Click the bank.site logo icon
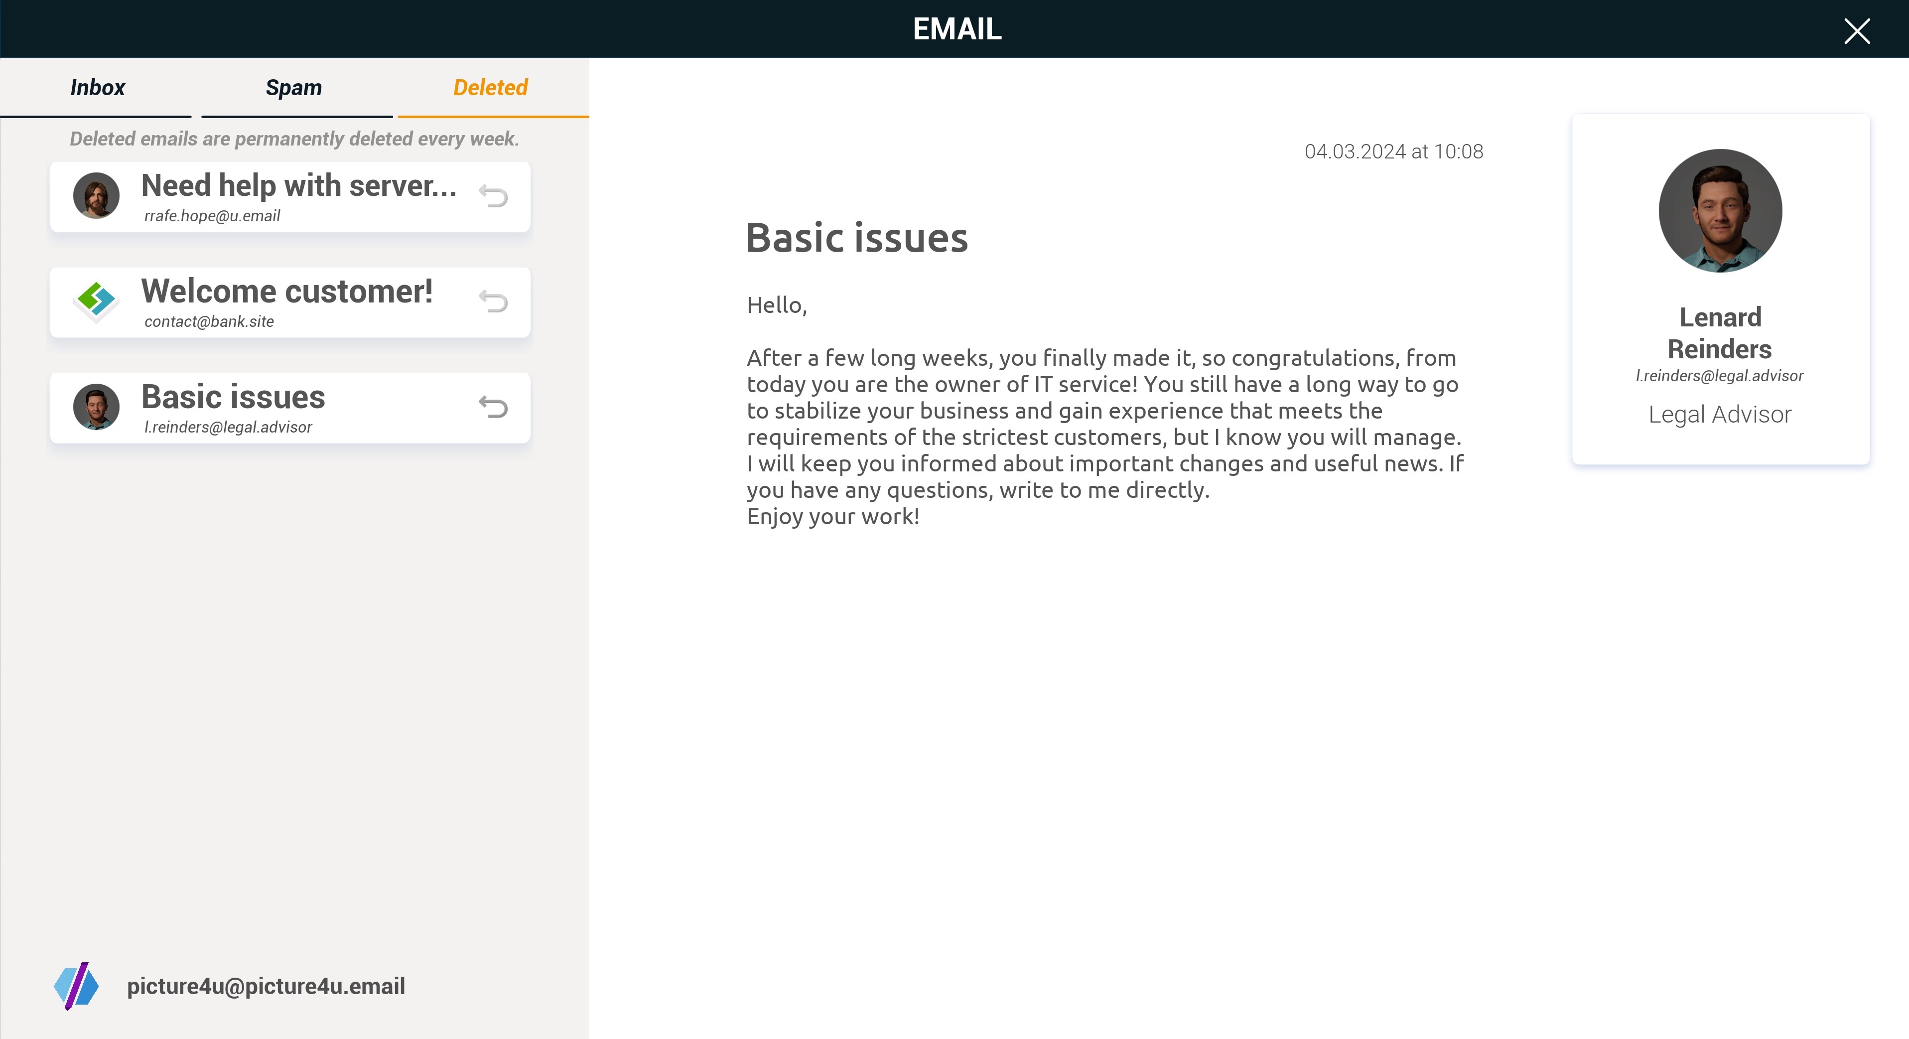The width and height of the screenshot is (1909, 1039). coord(96,301)
